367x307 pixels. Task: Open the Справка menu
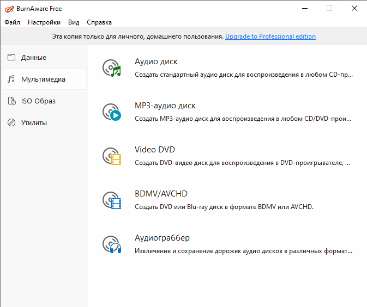click(x=99, y=22)
